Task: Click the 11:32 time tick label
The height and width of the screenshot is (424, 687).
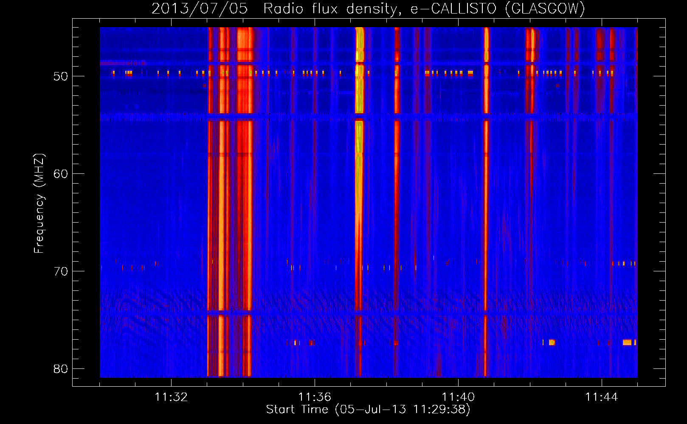Action: (171, 397)
